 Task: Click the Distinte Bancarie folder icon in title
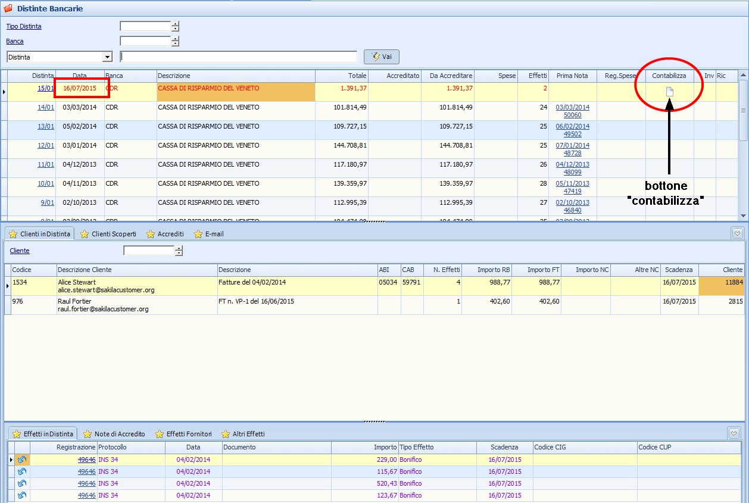pos(8,9)
